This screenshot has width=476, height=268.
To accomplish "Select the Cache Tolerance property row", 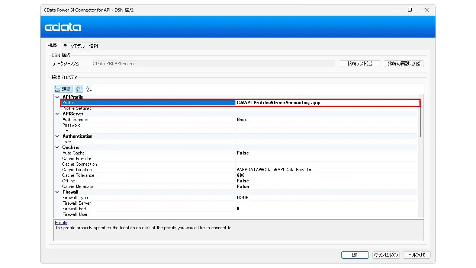I will pyautogui.click(x=239, y=175).
